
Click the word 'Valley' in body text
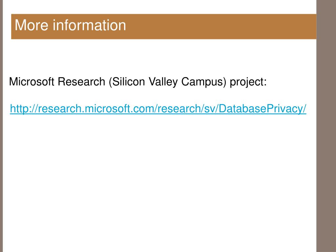[x=163, y=82]
